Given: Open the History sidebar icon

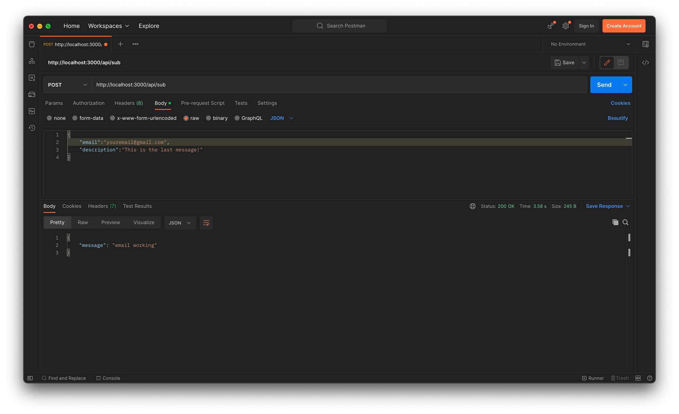Looking at the screenshot, I should (32, 128).
